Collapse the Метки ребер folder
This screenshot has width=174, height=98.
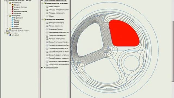click(7, 16)
